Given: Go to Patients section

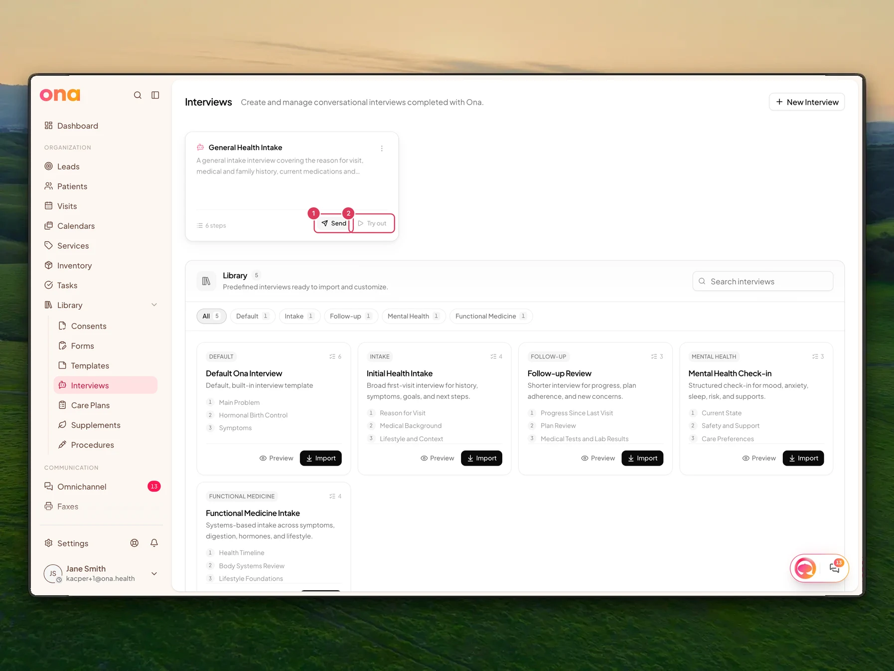Looking at the screenshot, I should click(72, 186).
